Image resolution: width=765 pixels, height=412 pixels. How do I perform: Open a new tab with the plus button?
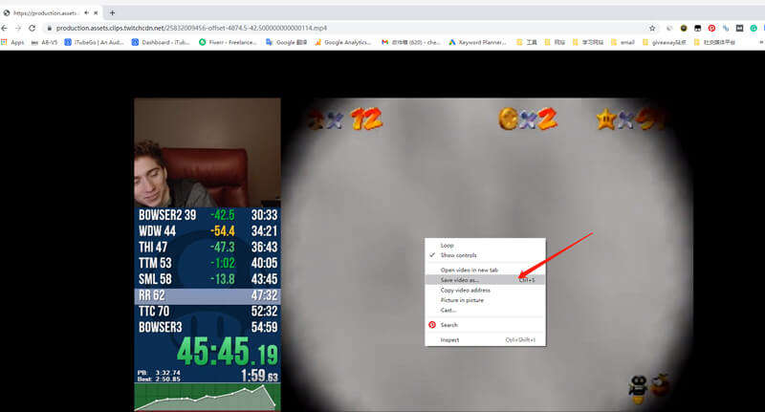point(112,12)
